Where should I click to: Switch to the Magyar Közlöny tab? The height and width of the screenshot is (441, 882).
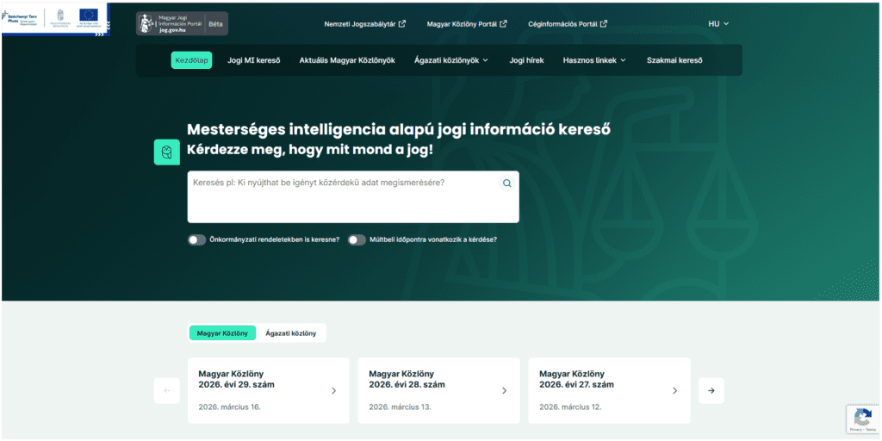click(222, 333)
